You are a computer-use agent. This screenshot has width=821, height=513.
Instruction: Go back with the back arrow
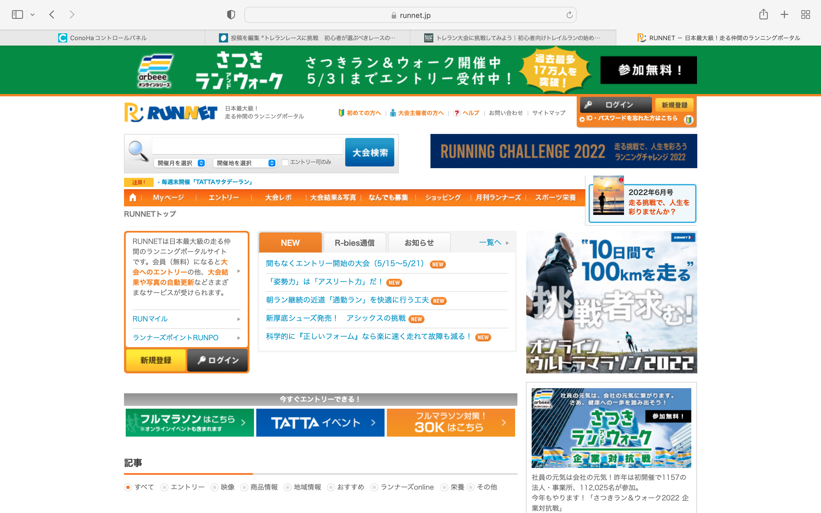[52, 15]
